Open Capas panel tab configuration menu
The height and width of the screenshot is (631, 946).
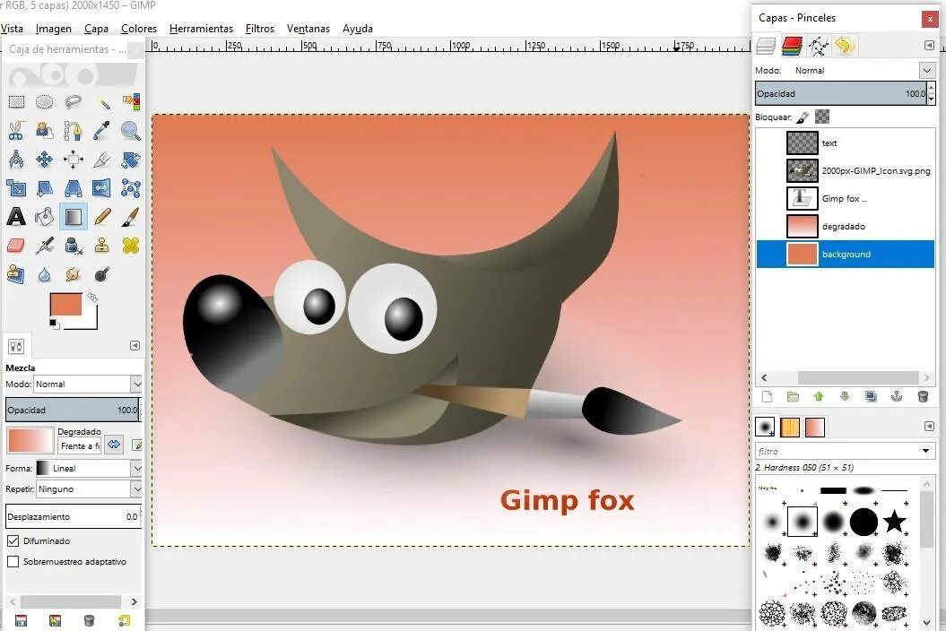pyautogui.click(x=929, y=45)
